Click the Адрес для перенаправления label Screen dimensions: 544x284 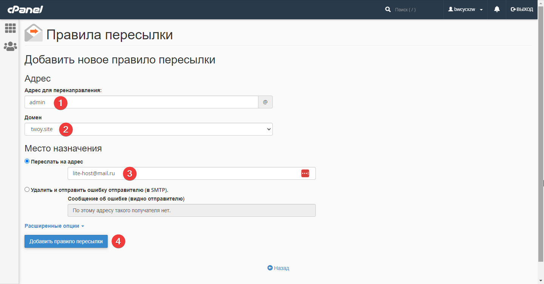tap(63, 90)
